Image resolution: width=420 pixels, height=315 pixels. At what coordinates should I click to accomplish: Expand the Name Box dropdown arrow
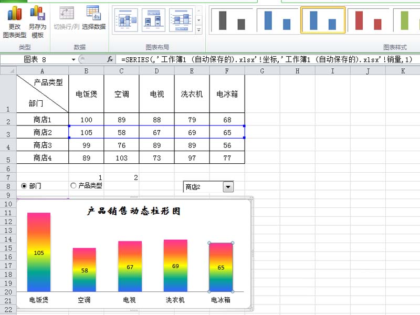pyautogui.click(x=73, y=59)
